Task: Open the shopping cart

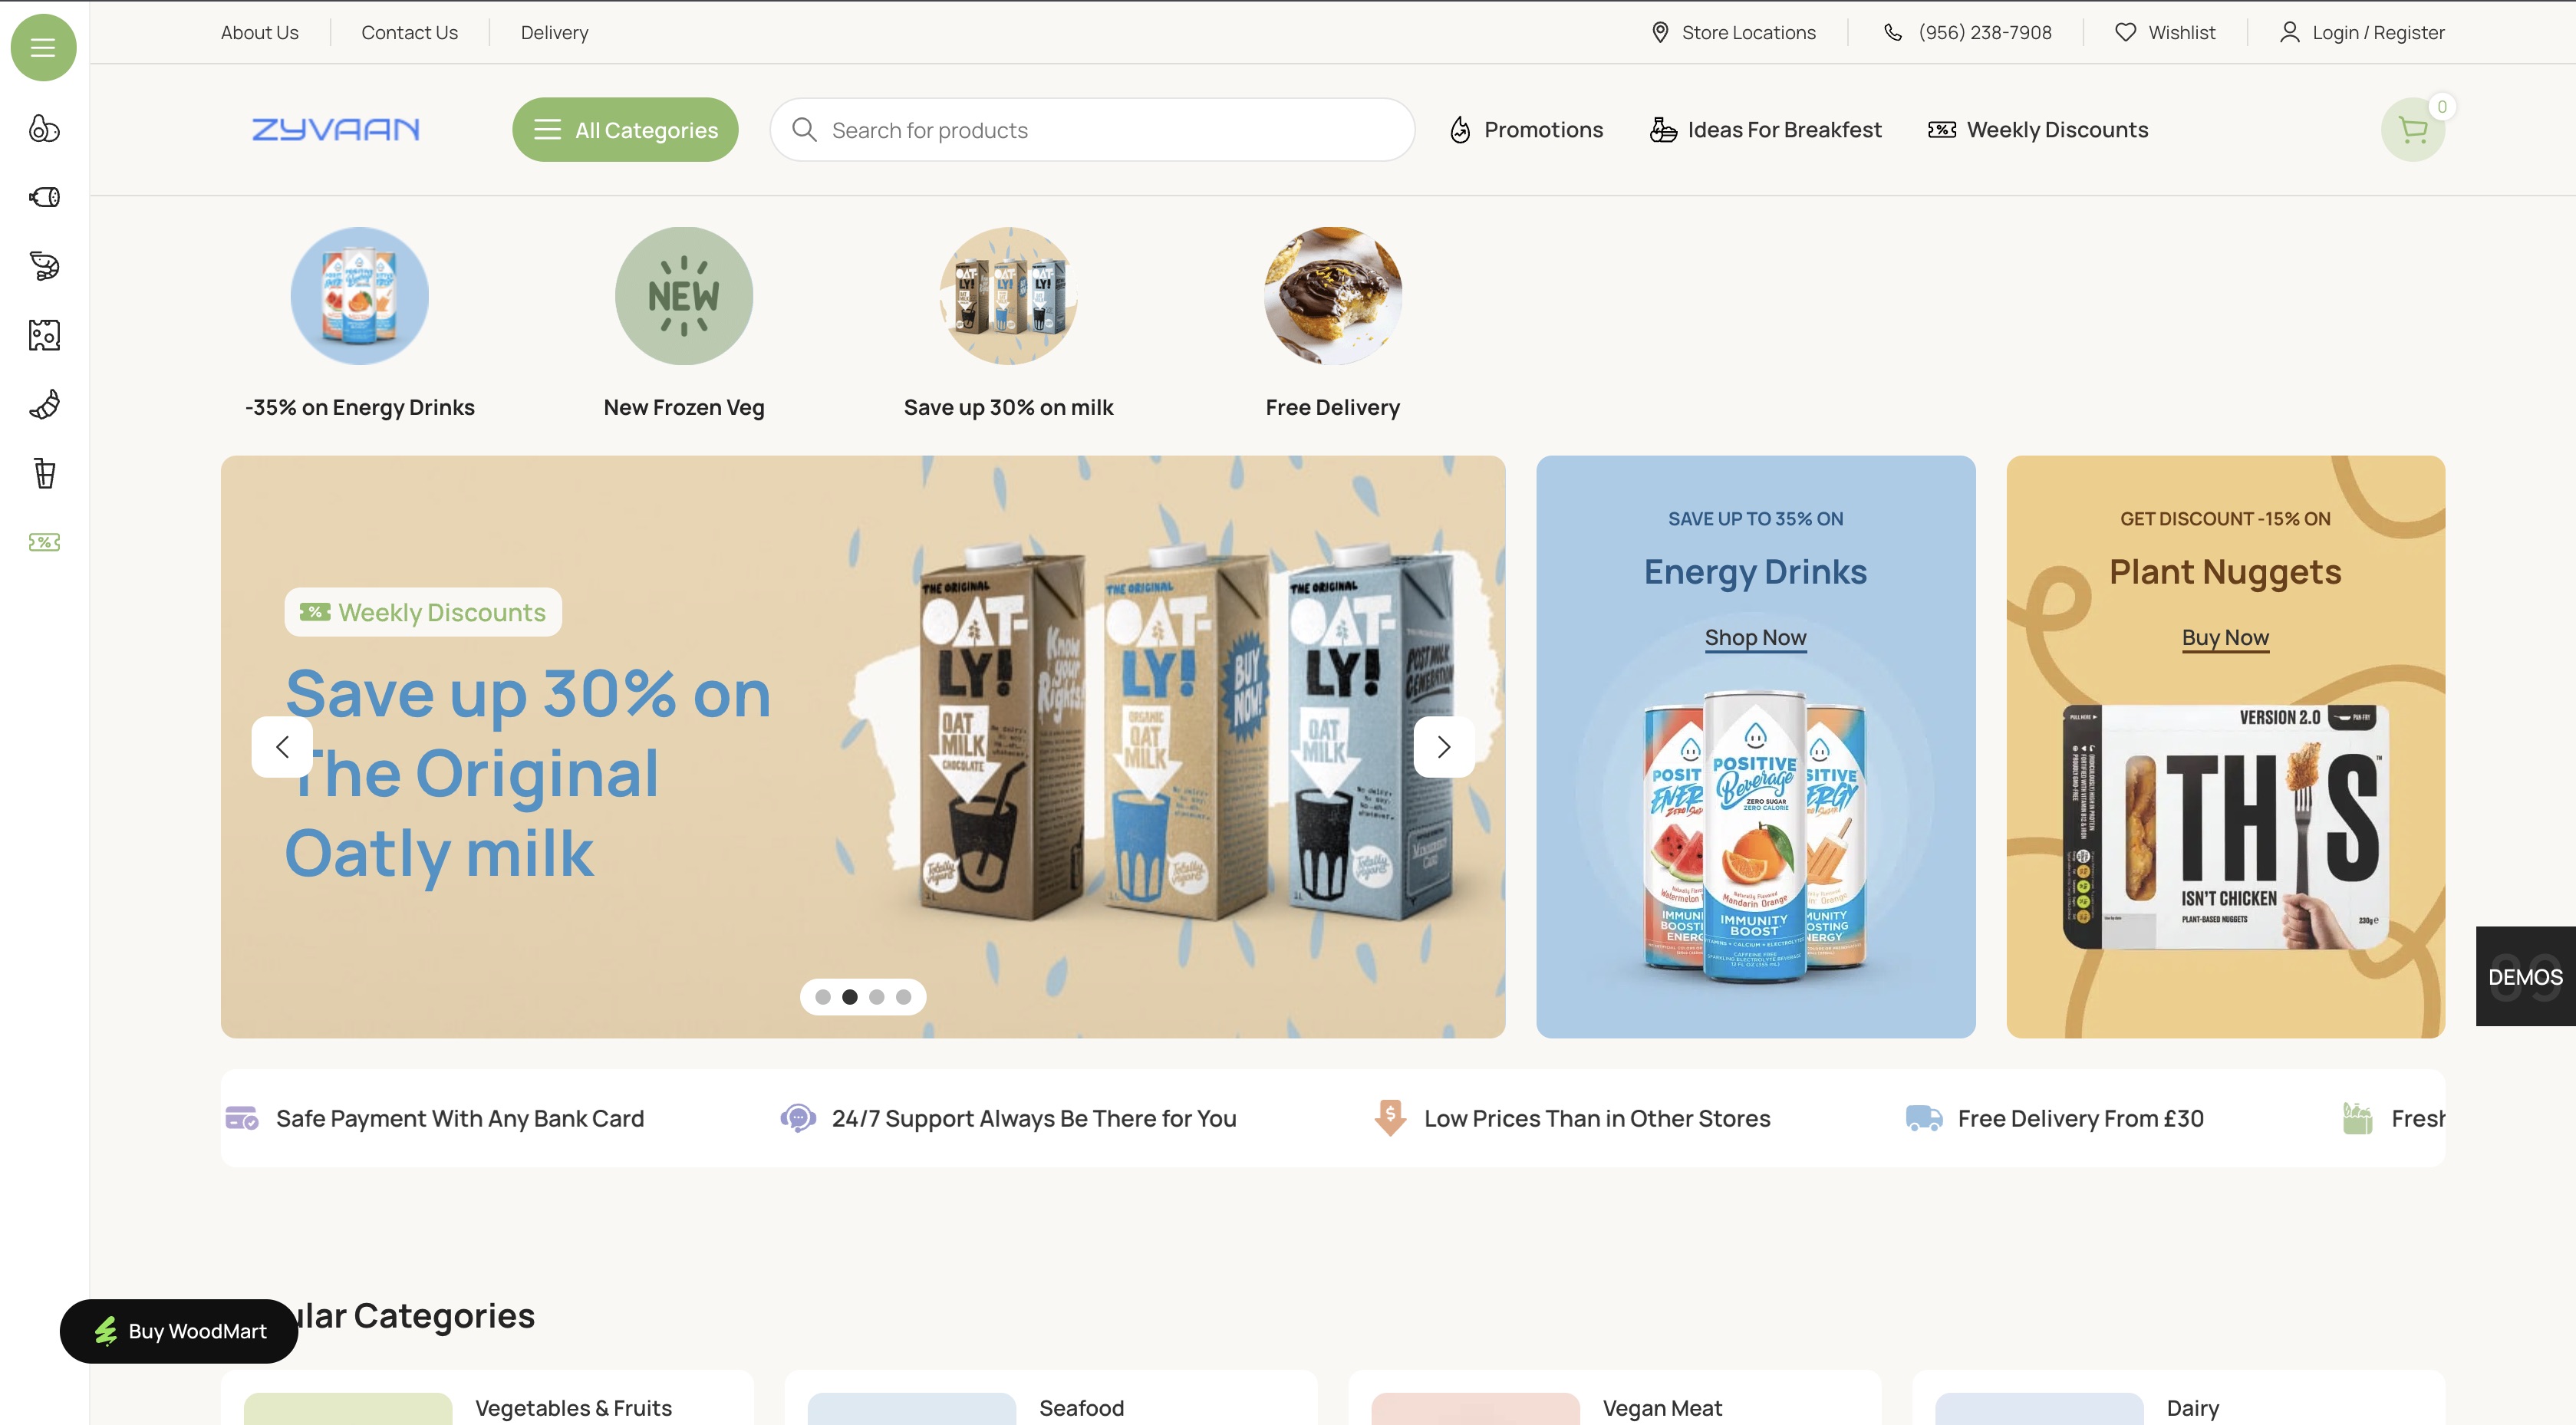Action: point(2412,130)
